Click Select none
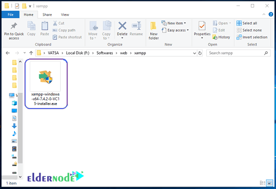Image resolution: width=276 pixels, height=189 pixels. pos(249,30)
